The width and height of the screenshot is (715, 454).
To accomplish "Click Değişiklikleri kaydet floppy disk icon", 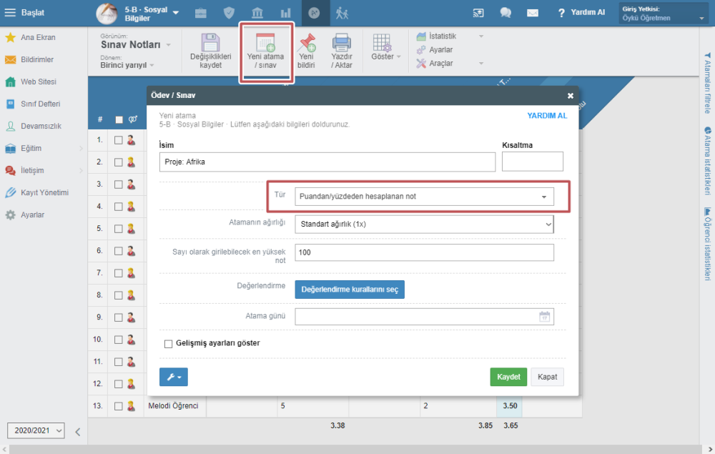I will point(211,42).
